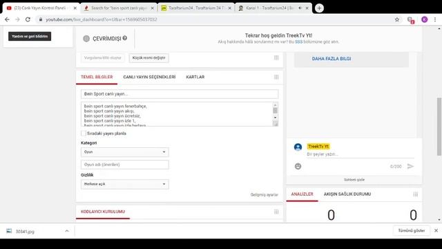Click the description textarea scrollbar thumb
Image resolution: width=442 pixels, height=249 pixels.
275,111
